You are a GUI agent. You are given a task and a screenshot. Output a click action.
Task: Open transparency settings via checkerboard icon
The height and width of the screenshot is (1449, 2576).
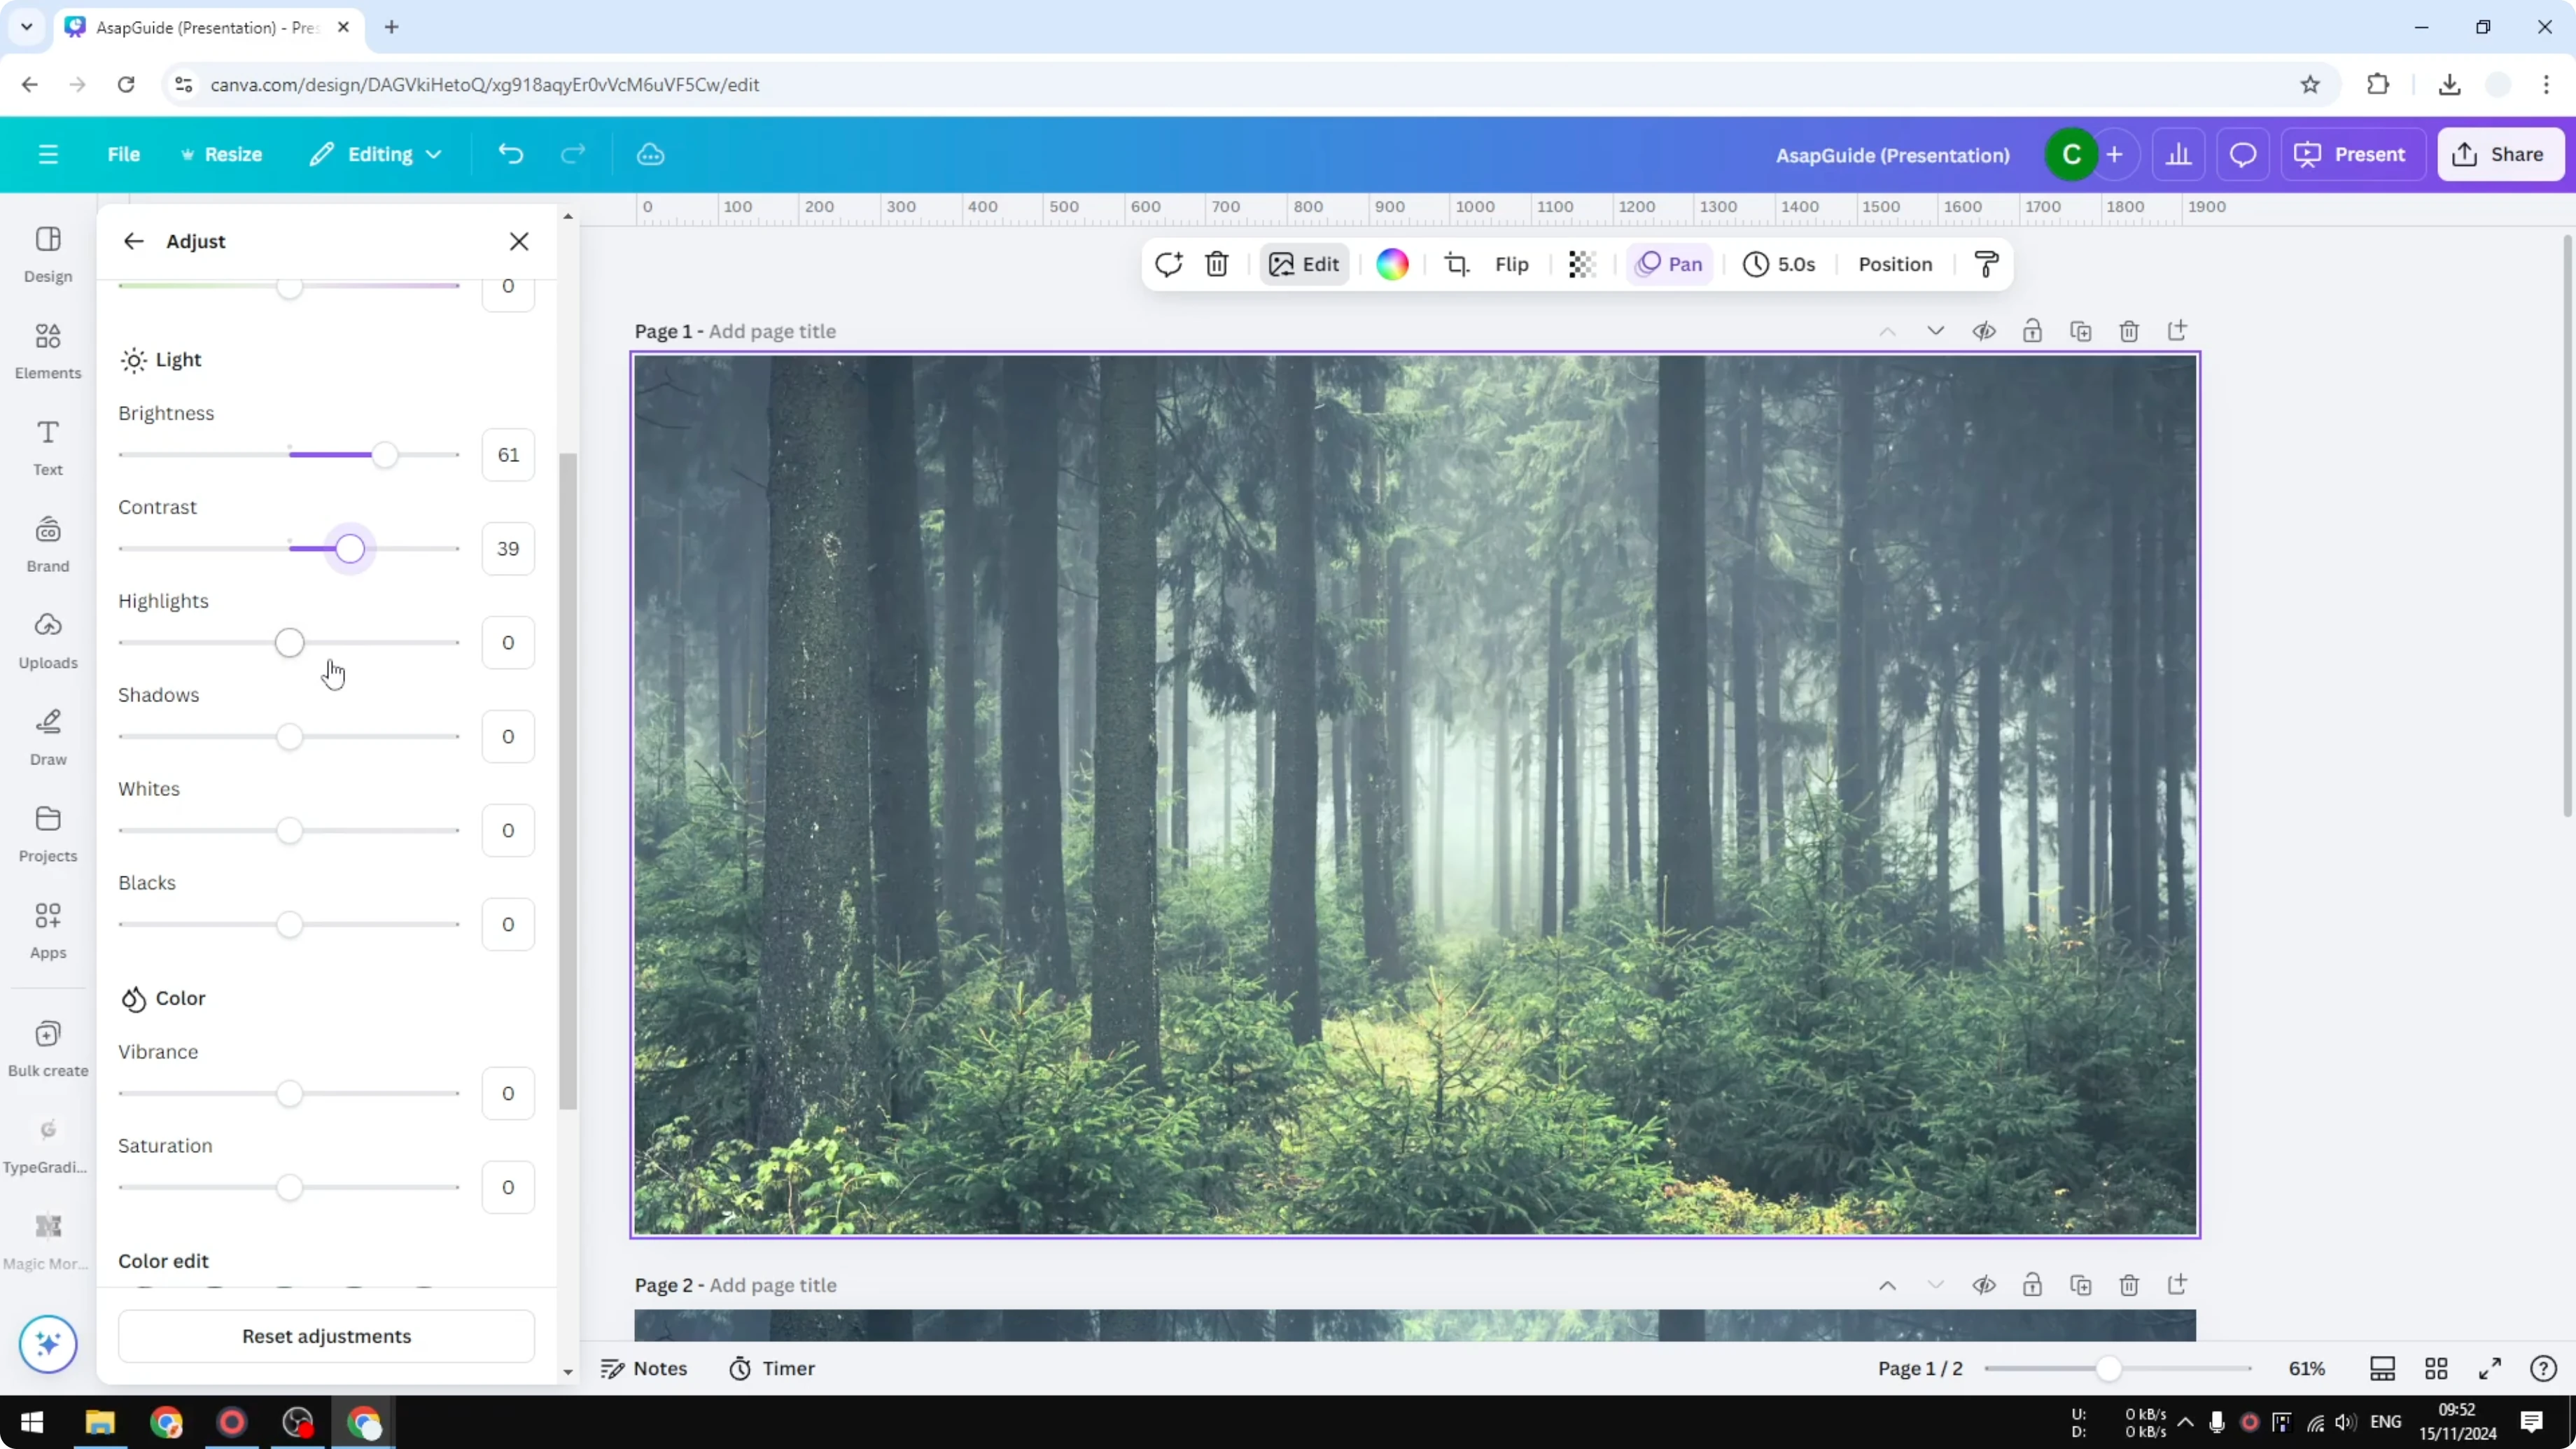pyautogui.click(x=1580, y=264)
